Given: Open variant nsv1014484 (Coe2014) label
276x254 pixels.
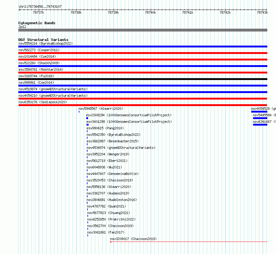Looking at the screenshot, I should tap(37, 56).
